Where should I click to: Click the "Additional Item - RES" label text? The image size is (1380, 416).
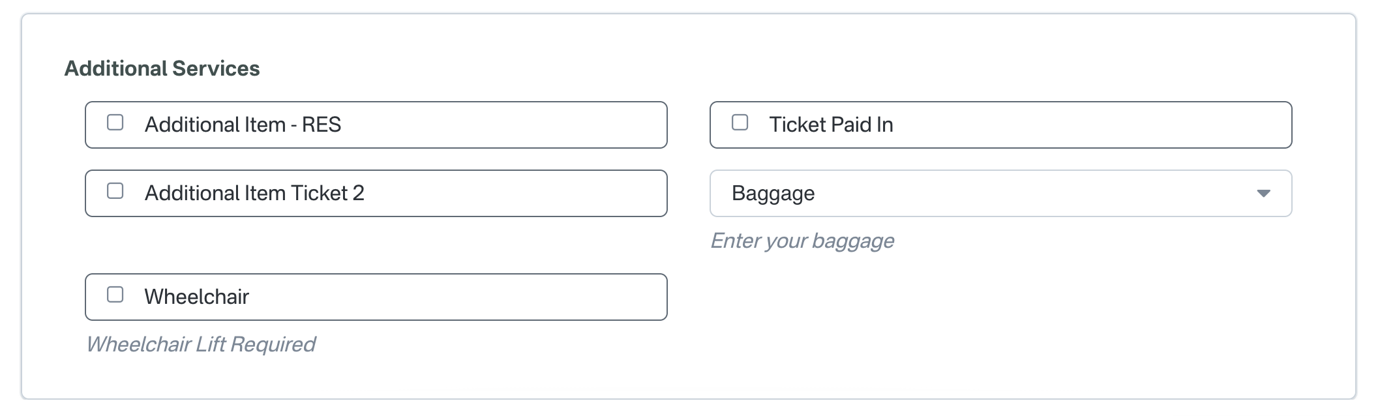tap(243, 125)
